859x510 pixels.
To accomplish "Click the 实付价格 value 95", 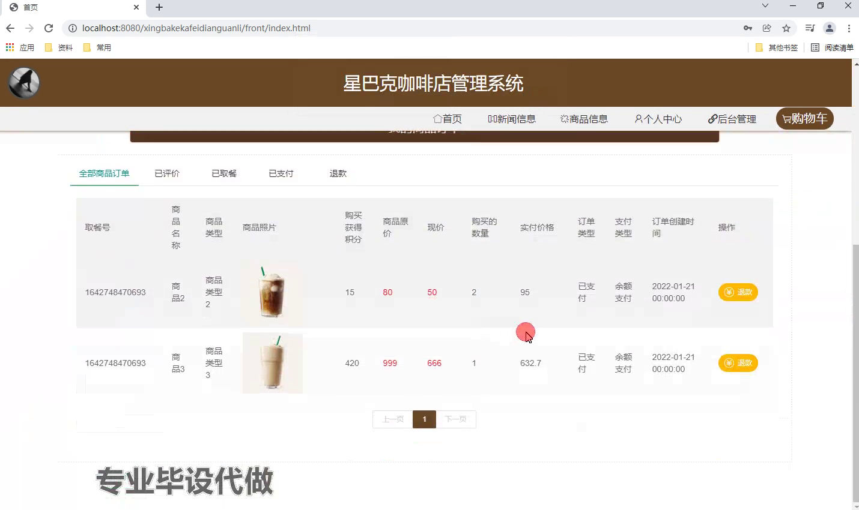I will point(525,292).
